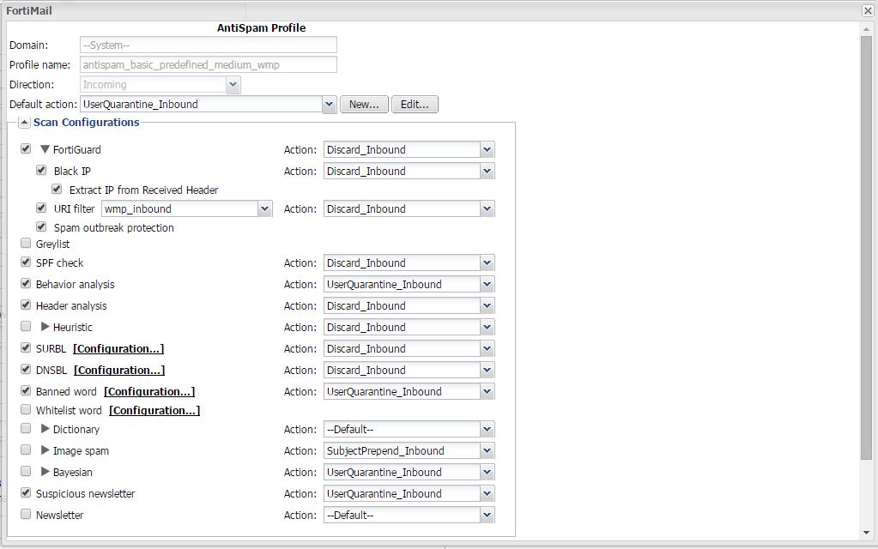
Task: Expand the Heuristic options triangle
Action: (45, 327)
